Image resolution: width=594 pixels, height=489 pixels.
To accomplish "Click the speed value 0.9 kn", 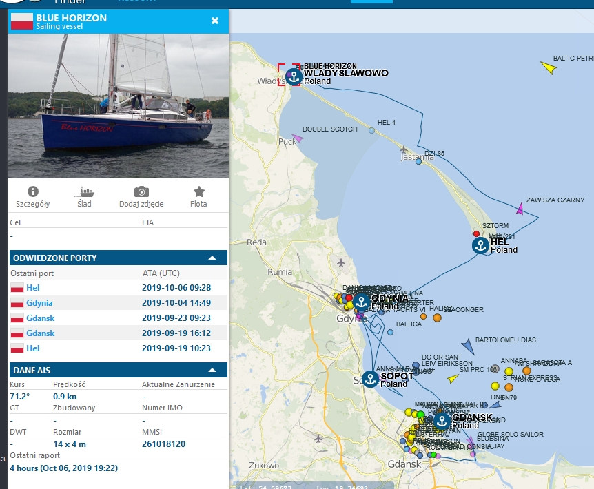I will (65, 396).
